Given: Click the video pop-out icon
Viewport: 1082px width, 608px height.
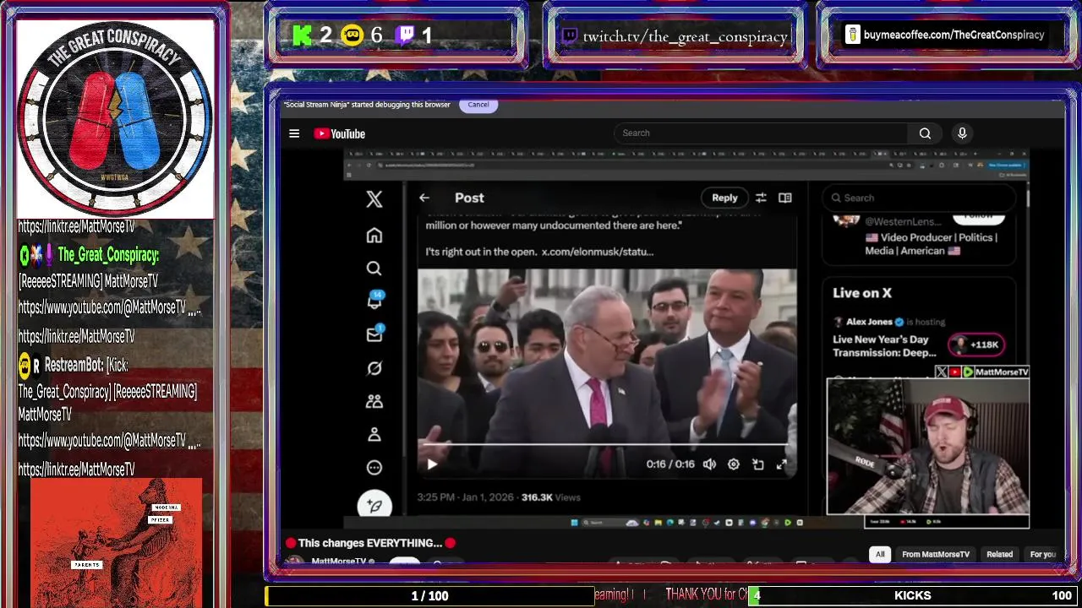Looking at the screenshot, I should click(x=758, y=464).
